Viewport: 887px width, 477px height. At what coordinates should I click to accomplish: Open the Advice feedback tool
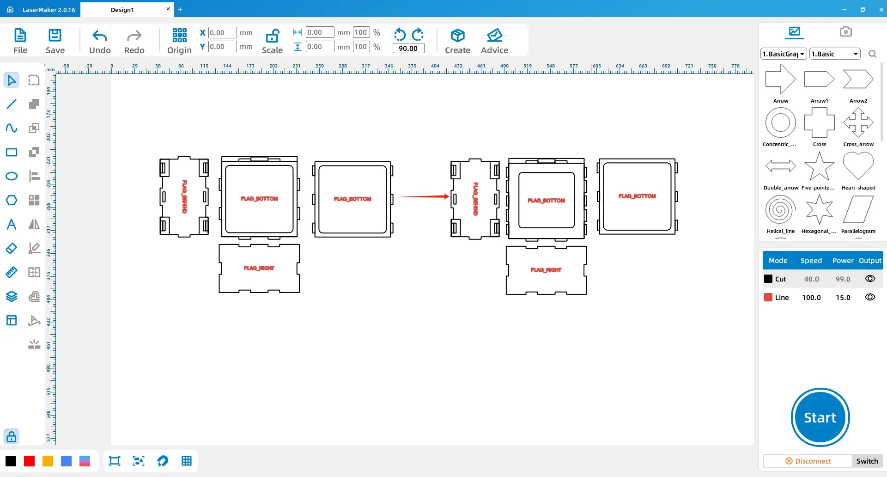(494, 41)
